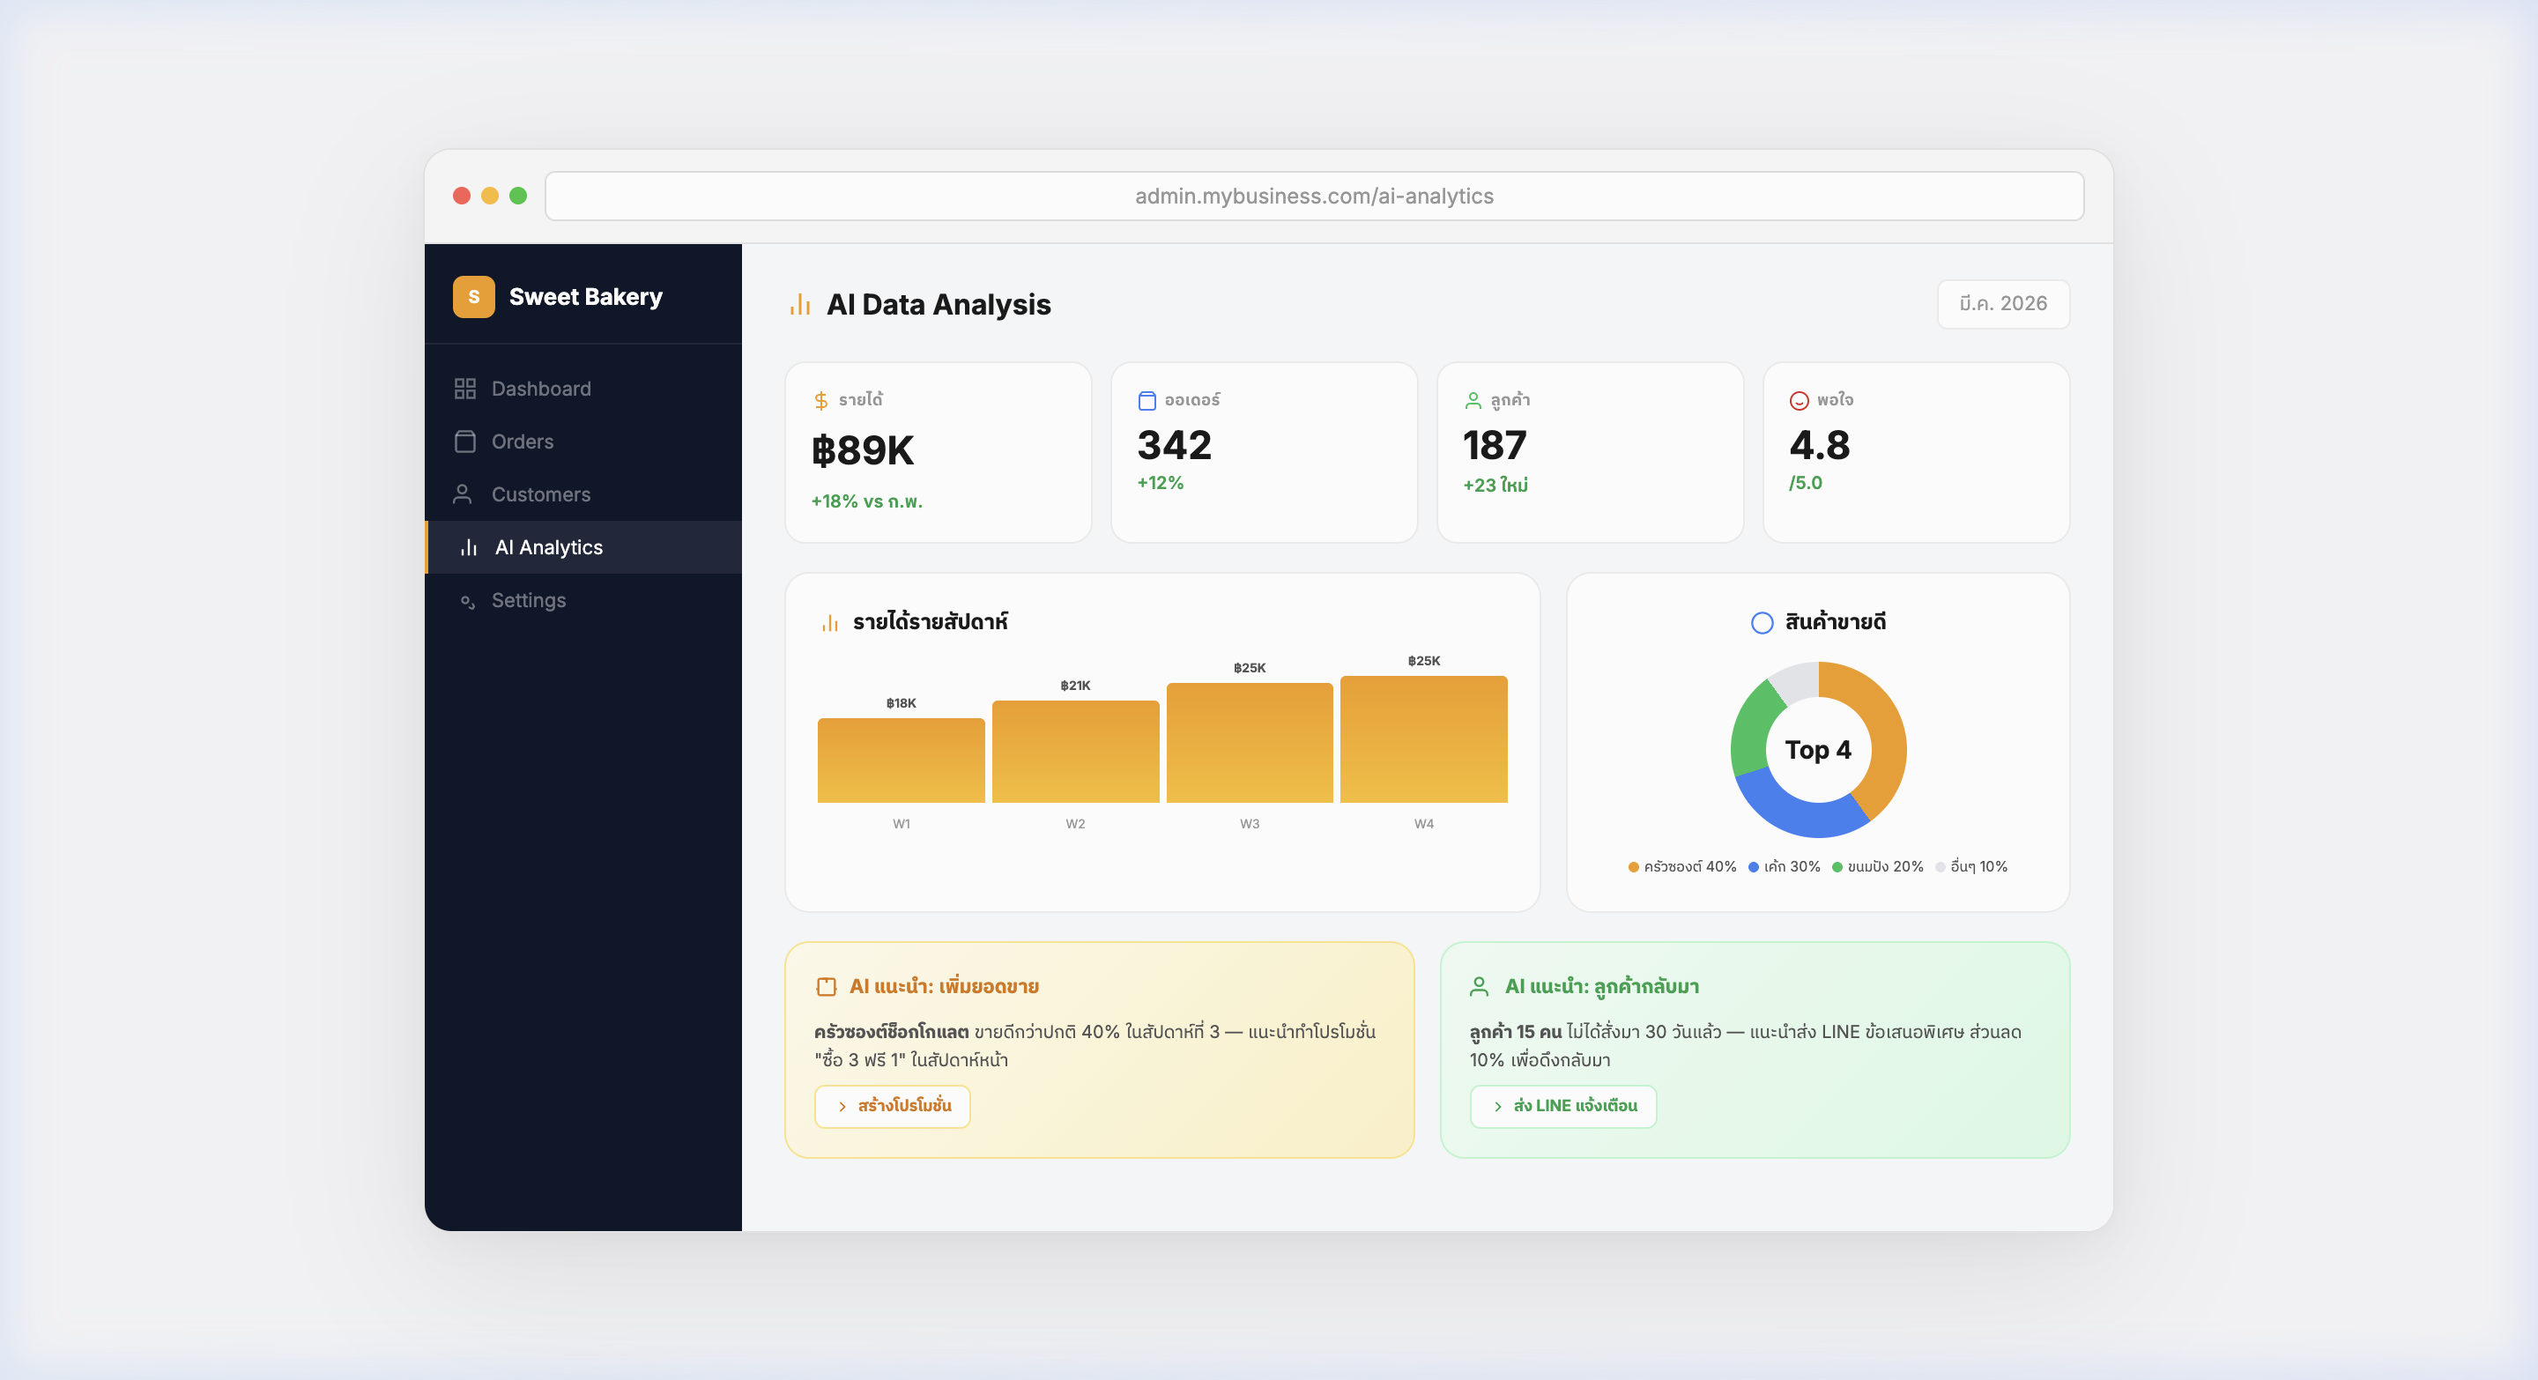This screenshot has width=2538, height=1380.
Task: Click the smiley icon on the พอใจ card
Action: pos(1798,399)
